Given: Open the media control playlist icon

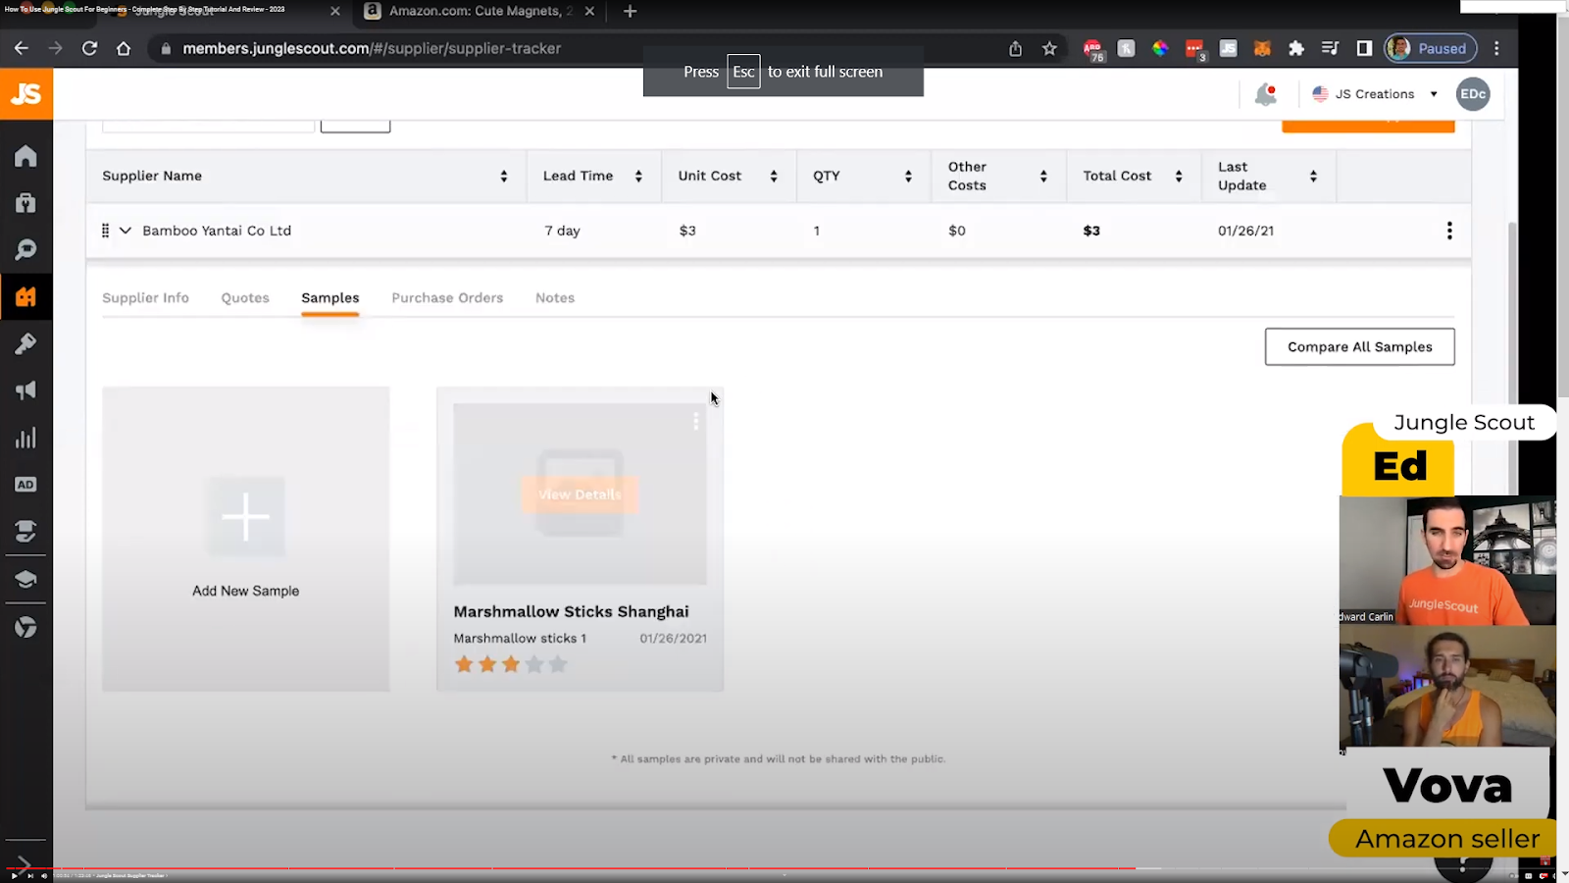Looking at the screenshot, I should 1331,48.
